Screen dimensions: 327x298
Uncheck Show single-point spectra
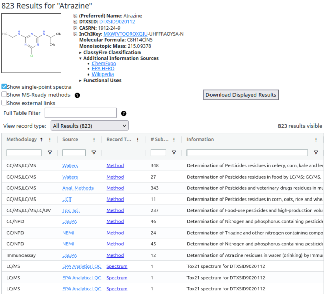pyautogui.click(x=4, y=86)
